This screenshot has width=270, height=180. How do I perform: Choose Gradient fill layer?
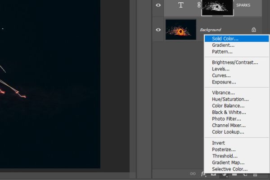pyautogui.click(x=237, y=45)
